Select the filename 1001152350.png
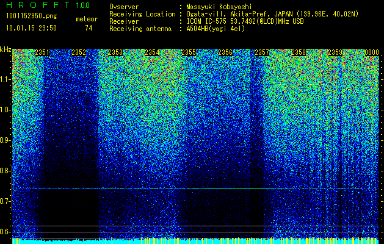The image size is (384, 244). 32,16
